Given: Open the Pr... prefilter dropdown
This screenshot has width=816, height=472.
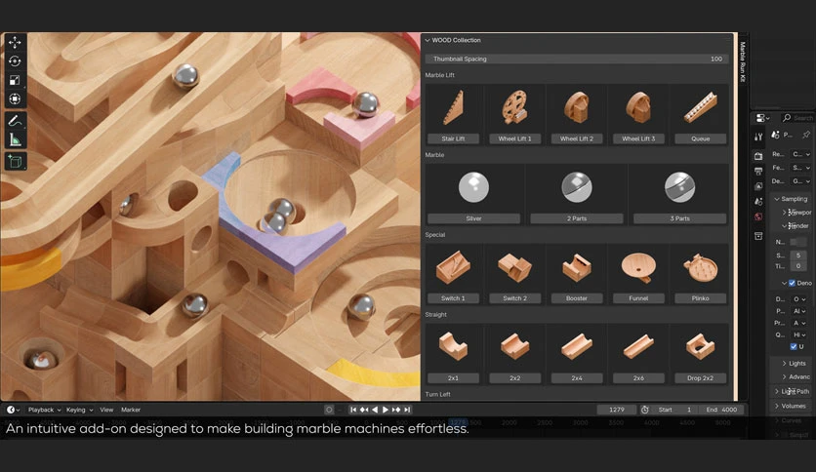Looking at the screenshot, I should 798,323.
